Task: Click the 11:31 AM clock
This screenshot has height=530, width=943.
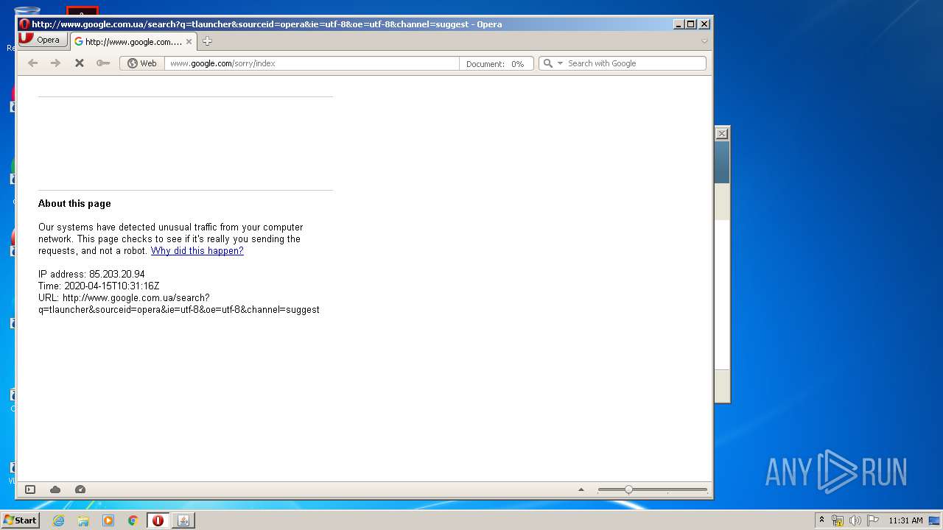Action: tap(905, 520)
